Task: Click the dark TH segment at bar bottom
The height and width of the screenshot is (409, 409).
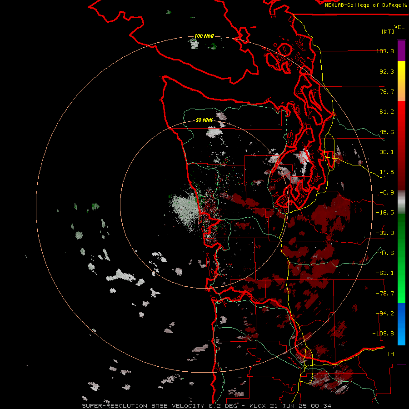Action: pos(401,354)
